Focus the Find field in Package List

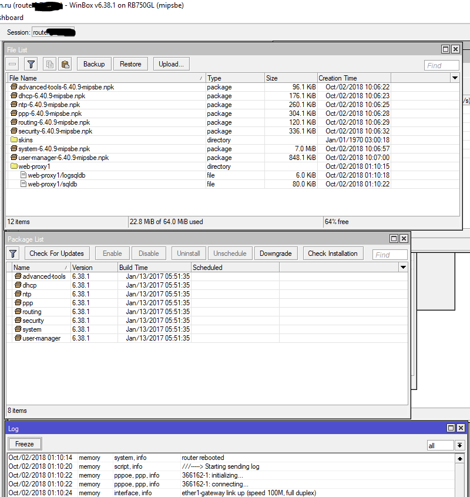[x=390, y=255]
